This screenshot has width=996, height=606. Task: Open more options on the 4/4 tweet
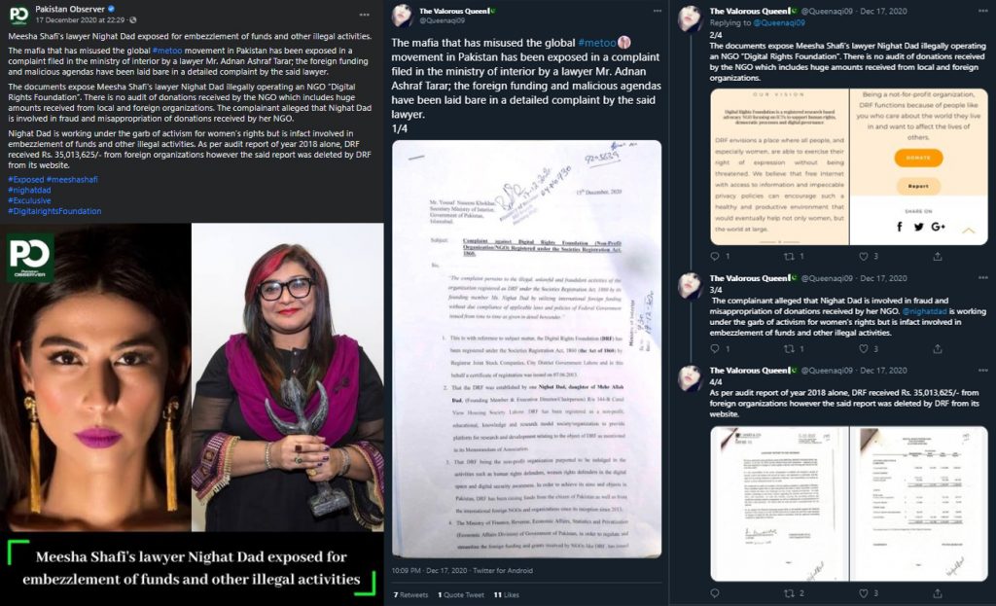coord(983,371)
